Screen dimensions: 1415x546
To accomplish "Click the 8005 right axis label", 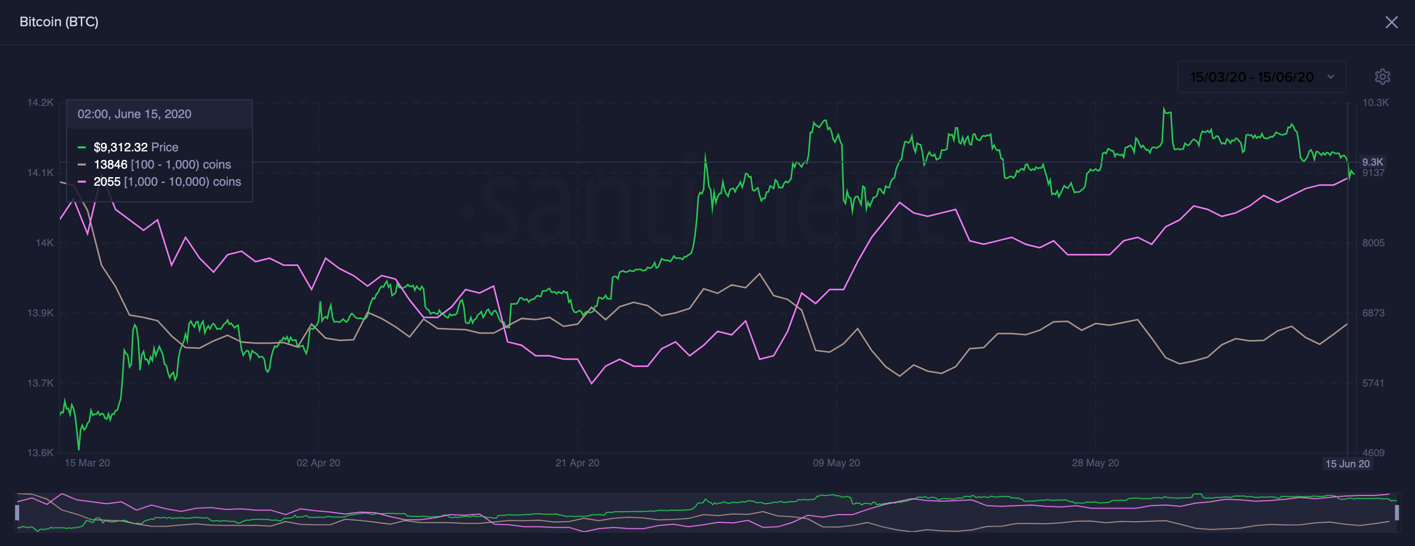I will (1373, 242).
